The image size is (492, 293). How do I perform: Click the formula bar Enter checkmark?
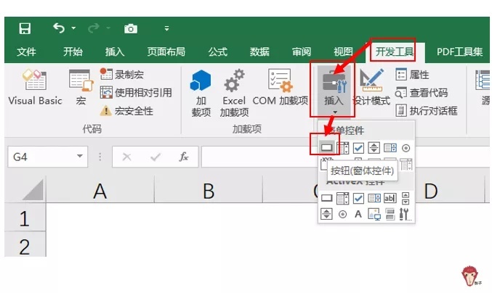(x=156, y=157)
